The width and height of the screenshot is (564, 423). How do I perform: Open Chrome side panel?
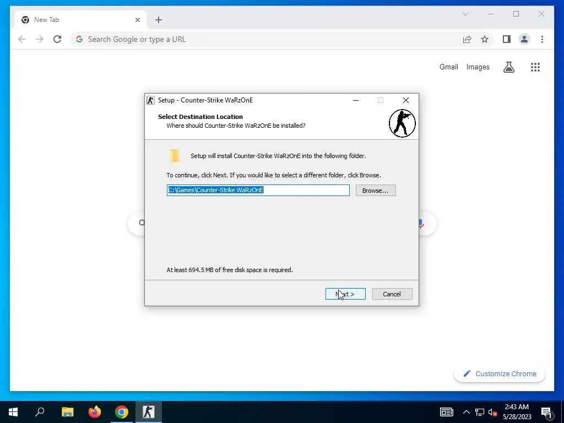click(507, 39)
